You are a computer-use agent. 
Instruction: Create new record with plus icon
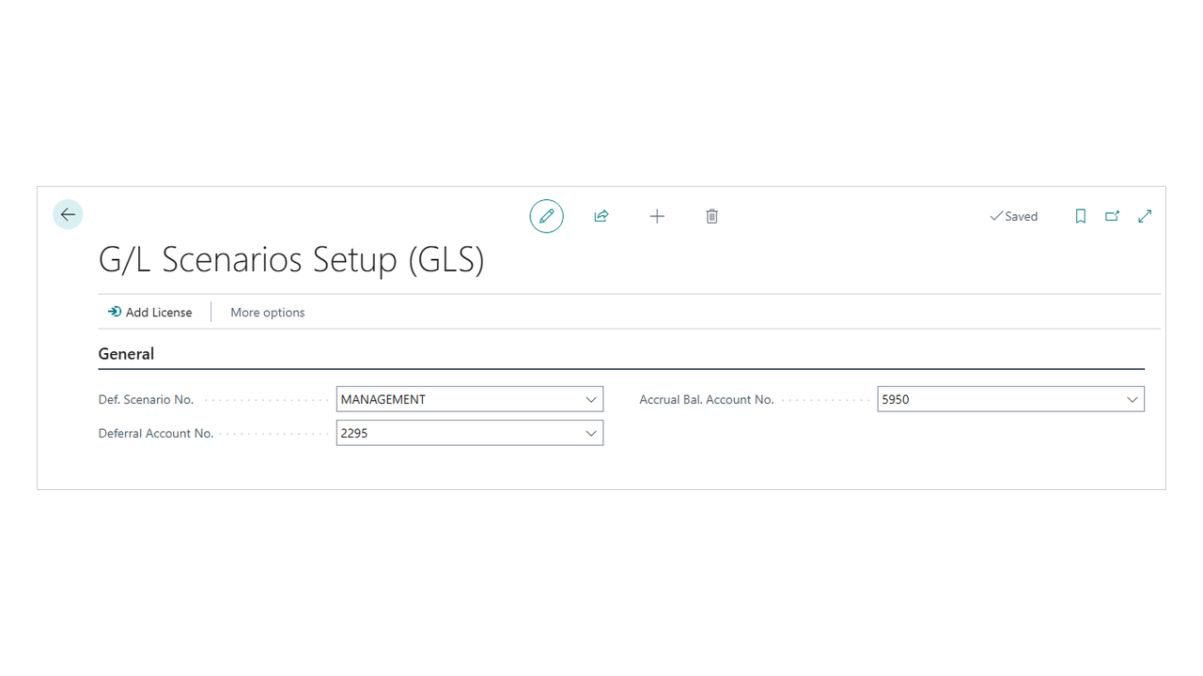(657, 216)
